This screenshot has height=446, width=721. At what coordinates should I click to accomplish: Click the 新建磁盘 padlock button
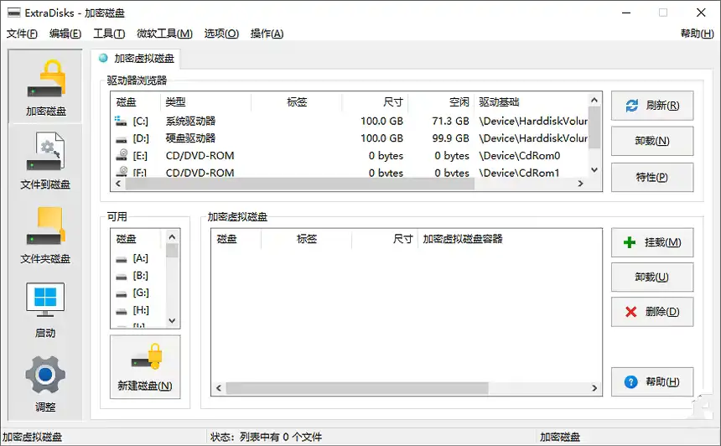145,367
